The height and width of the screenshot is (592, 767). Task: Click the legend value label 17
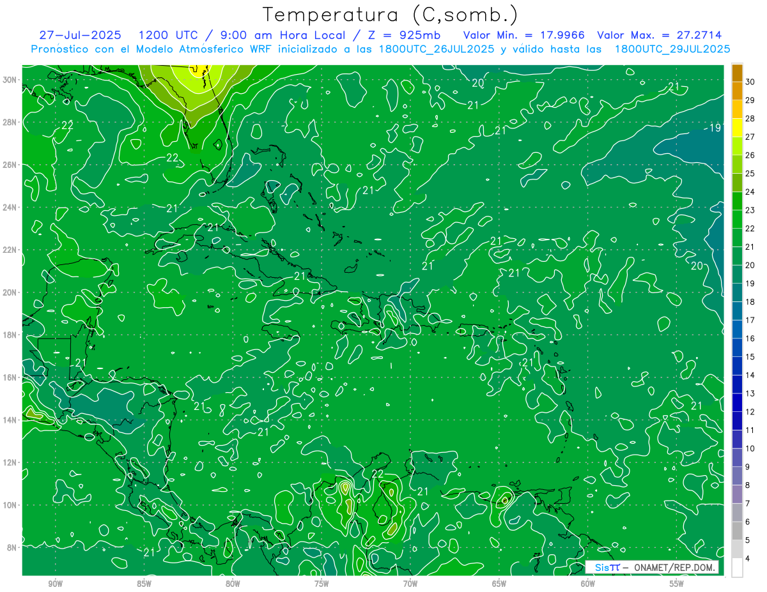(750, 320)
